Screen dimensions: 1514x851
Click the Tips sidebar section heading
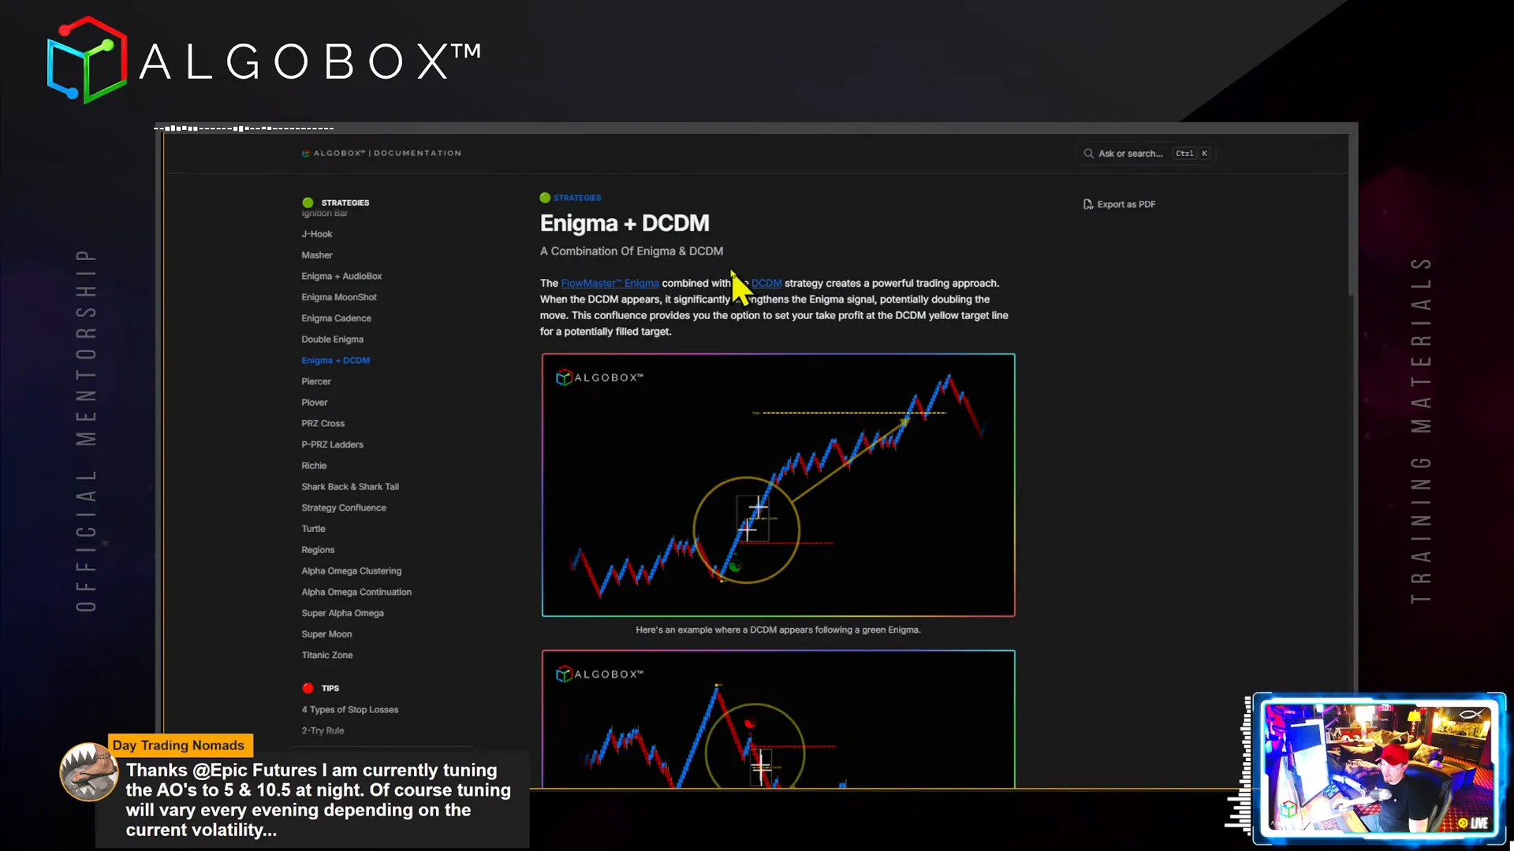(x=330, y=688)
